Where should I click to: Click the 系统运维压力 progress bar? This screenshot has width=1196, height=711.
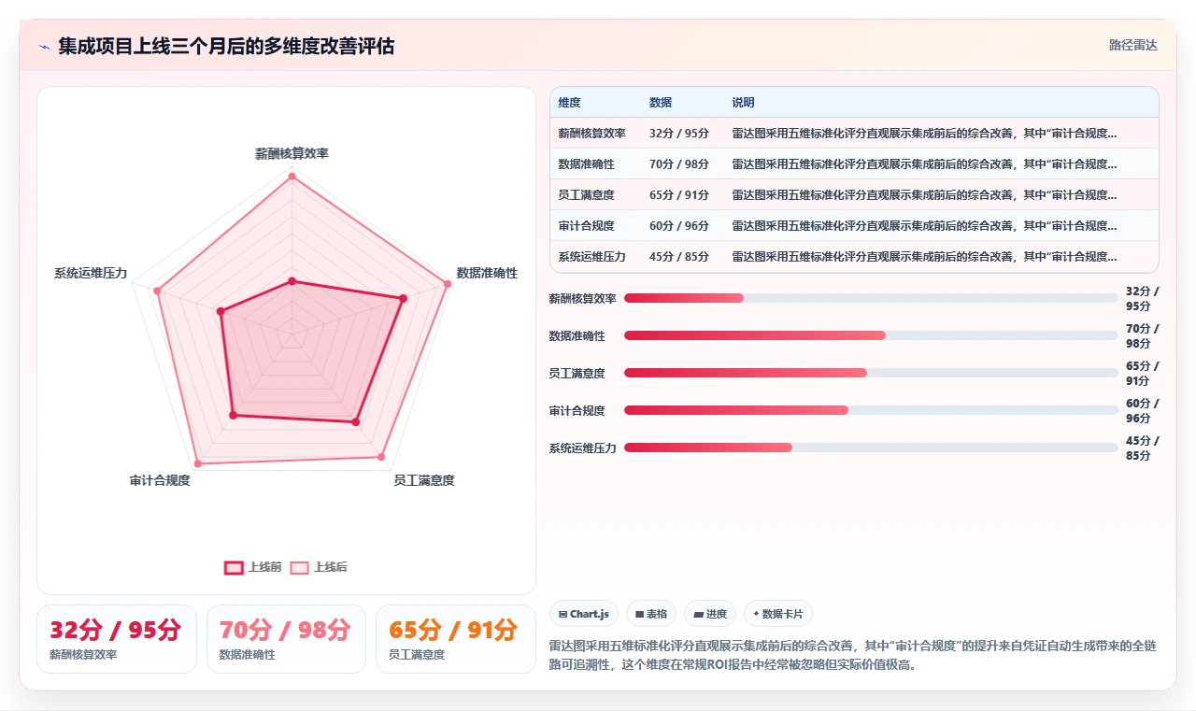[x=871, y=448]
